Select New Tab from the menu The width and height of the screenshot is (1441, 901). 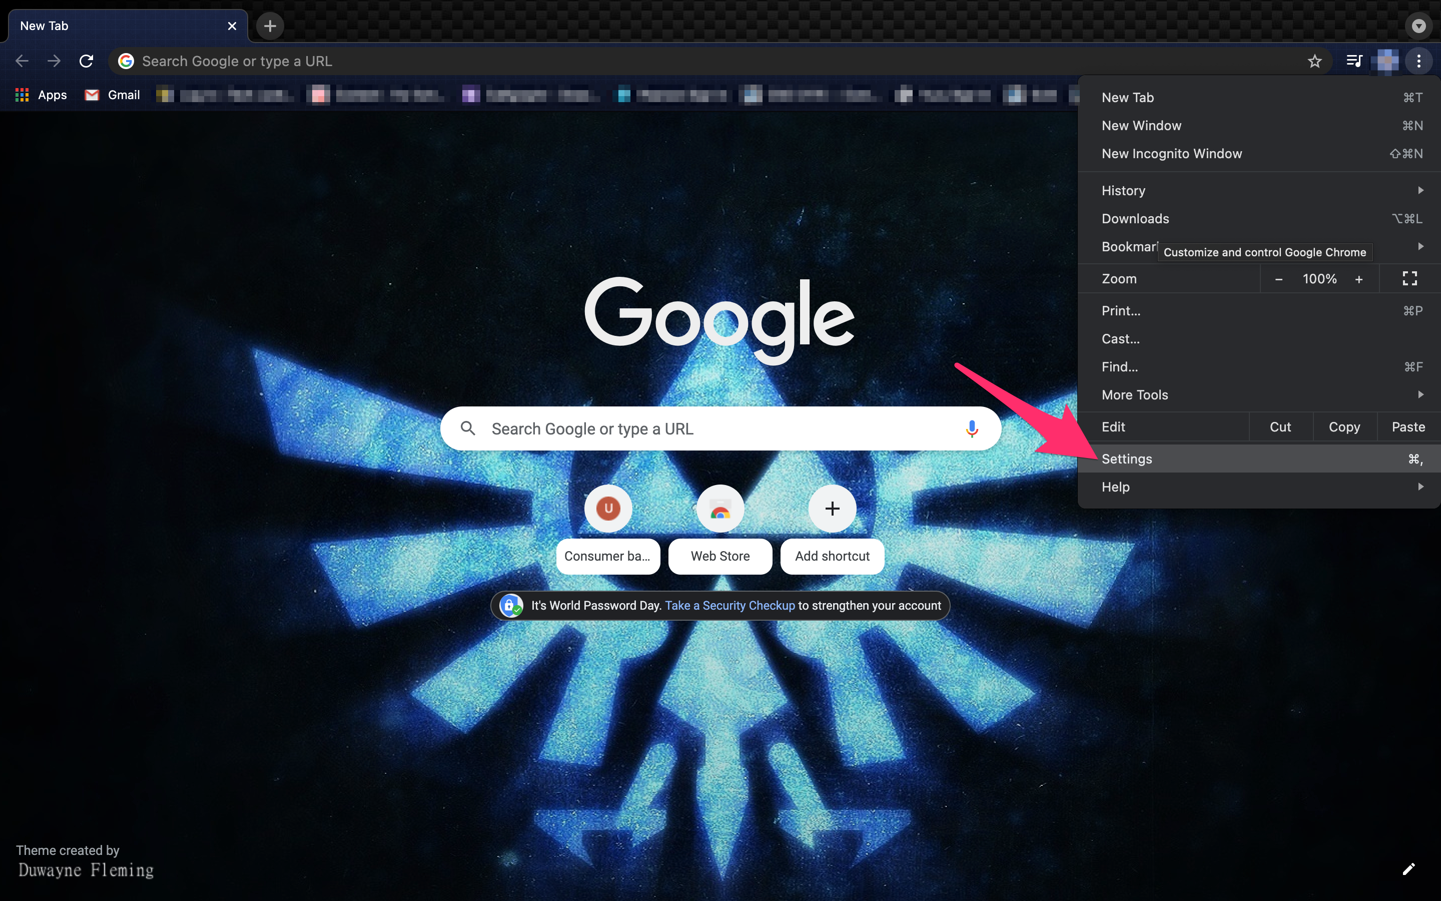(1259, 97)
